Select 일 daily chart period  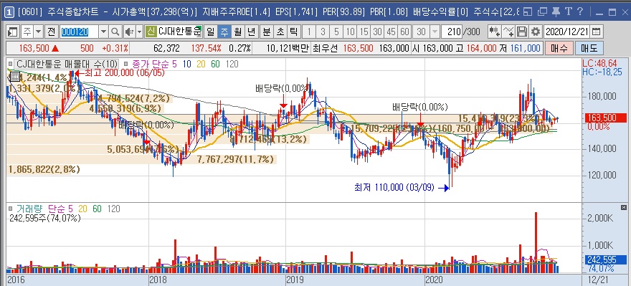211,32
